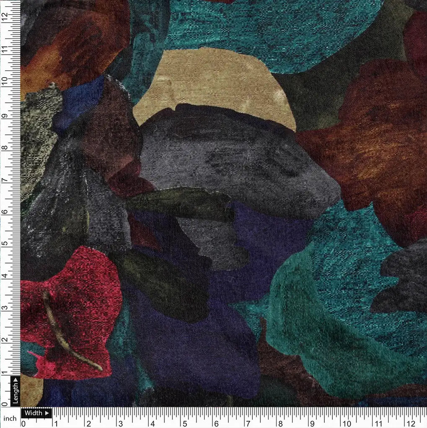Click the arrow icon beside Length

(x=16, y=380)
